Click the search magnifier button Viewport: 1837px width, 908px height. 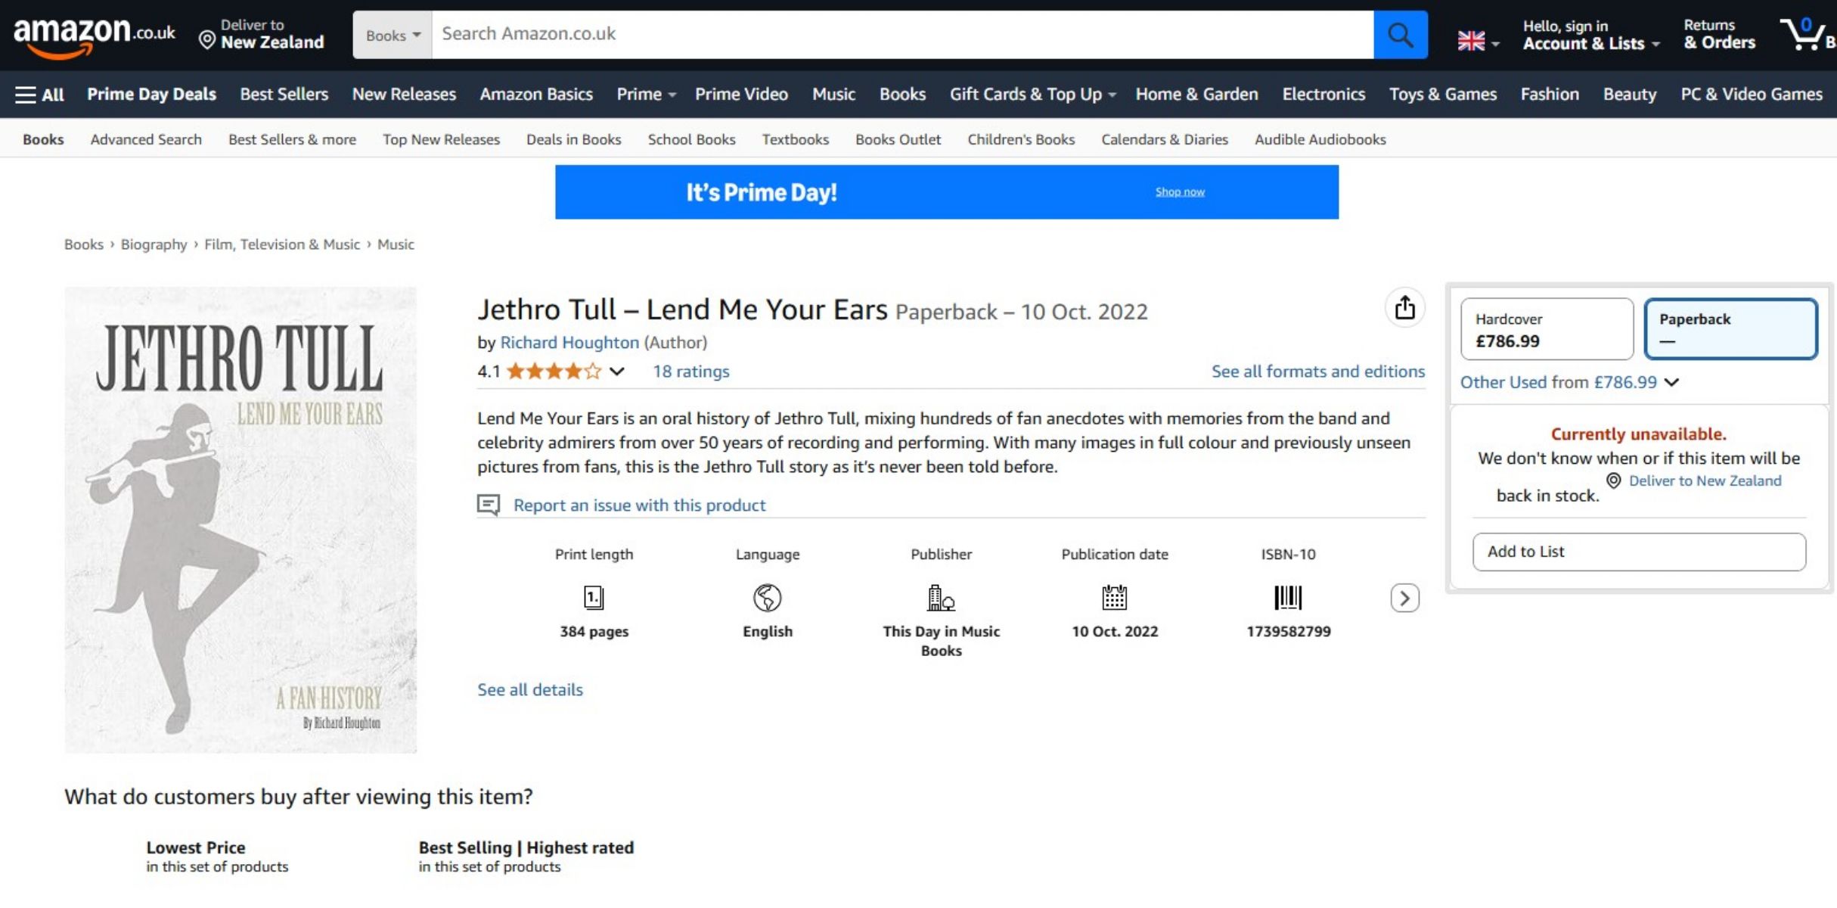point(1400,34)
